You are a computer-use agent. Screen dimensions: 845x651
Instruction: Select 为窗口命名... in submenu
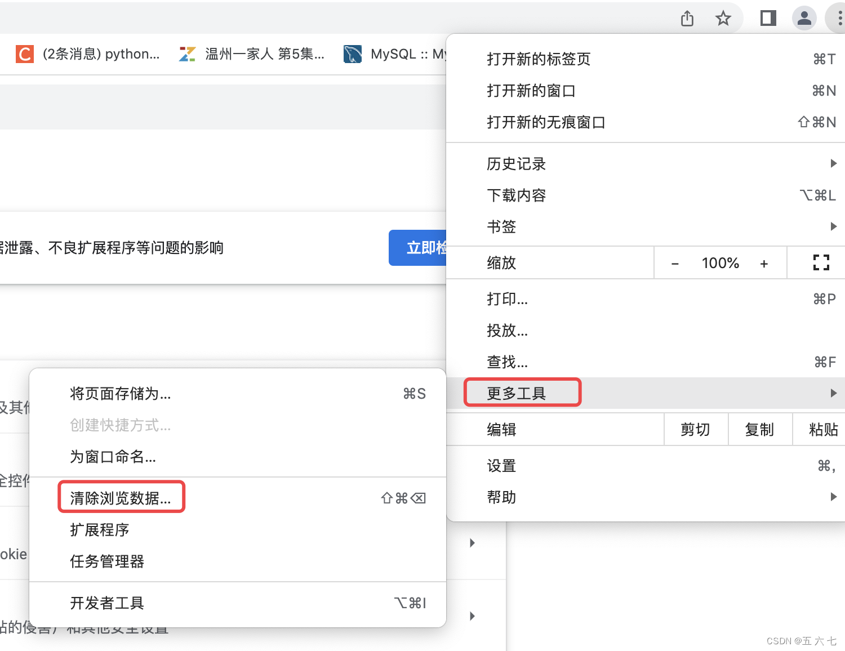pyautogui.click(x=238, y=457)
